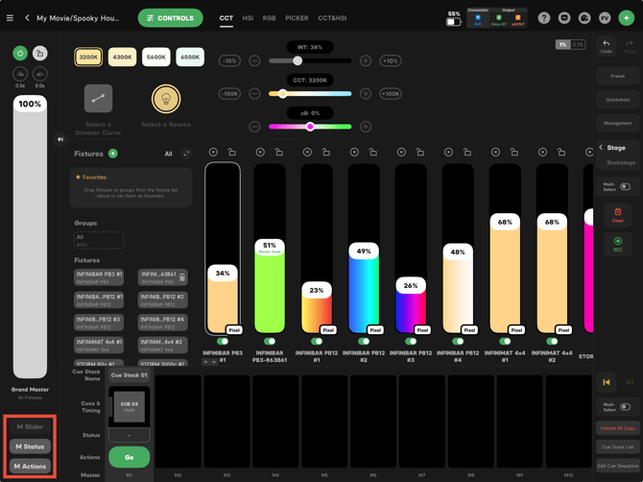643x482 pixels.
Task: Increase green-magenta tint with plus icon
Action: point(366,127)
